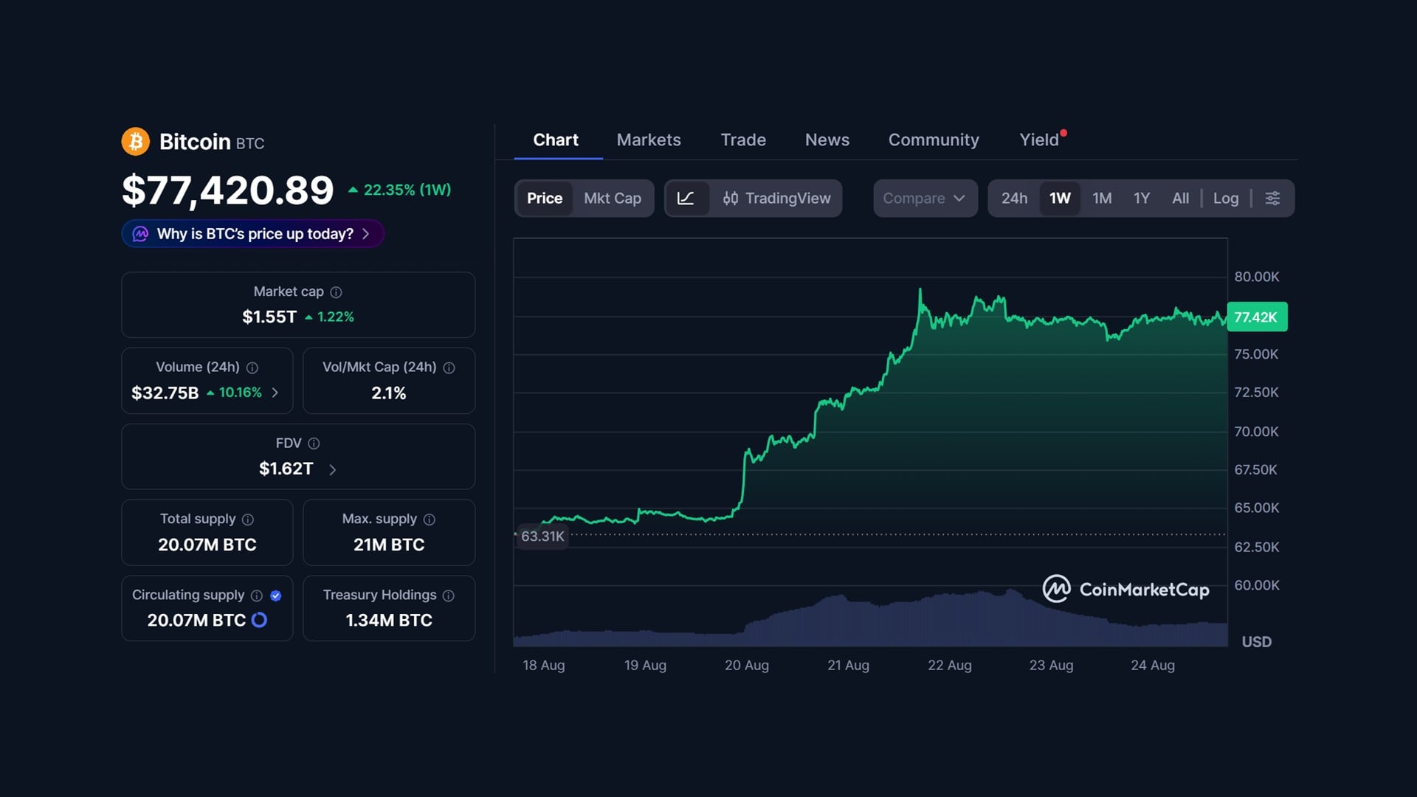Open the Markets tab
The height and width of the screenshot is (797, 1417).
[649, 140]
